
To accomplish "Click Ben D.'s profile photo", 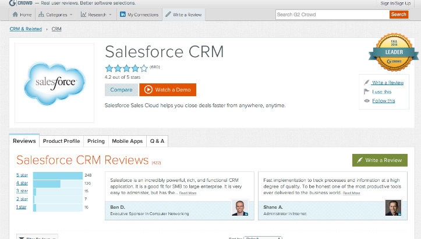I will pos(240,208).
